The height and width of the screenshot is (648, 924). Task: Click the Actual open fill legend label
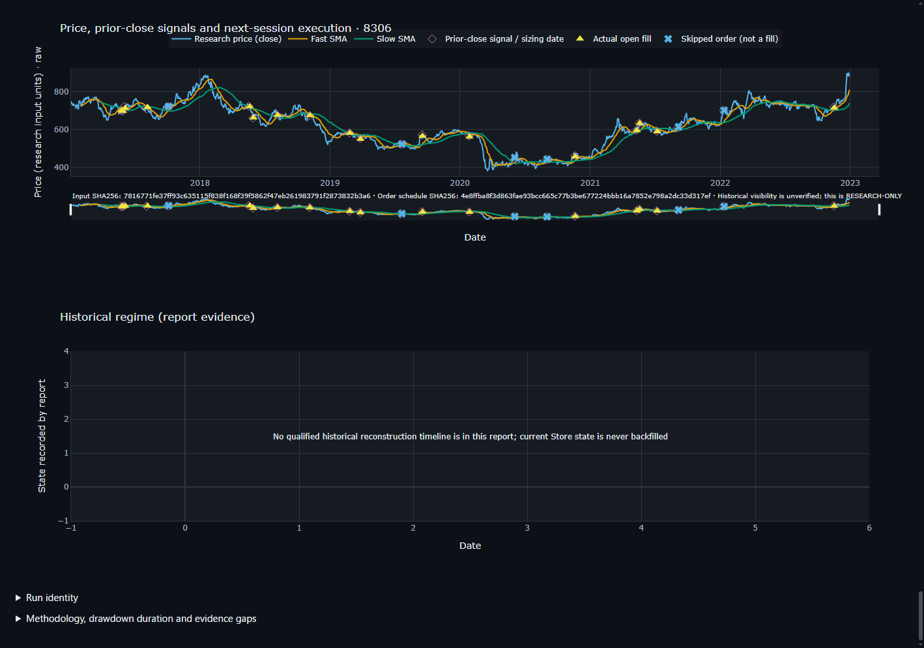click(622, 39)
